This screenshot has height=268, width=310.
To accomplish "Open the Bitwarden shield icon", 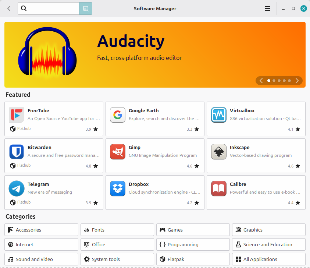I will point(17,152).
